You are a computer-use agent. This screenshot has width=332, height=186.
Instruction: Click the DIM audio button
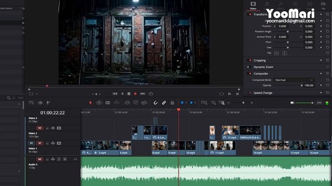tap(319, 103)
